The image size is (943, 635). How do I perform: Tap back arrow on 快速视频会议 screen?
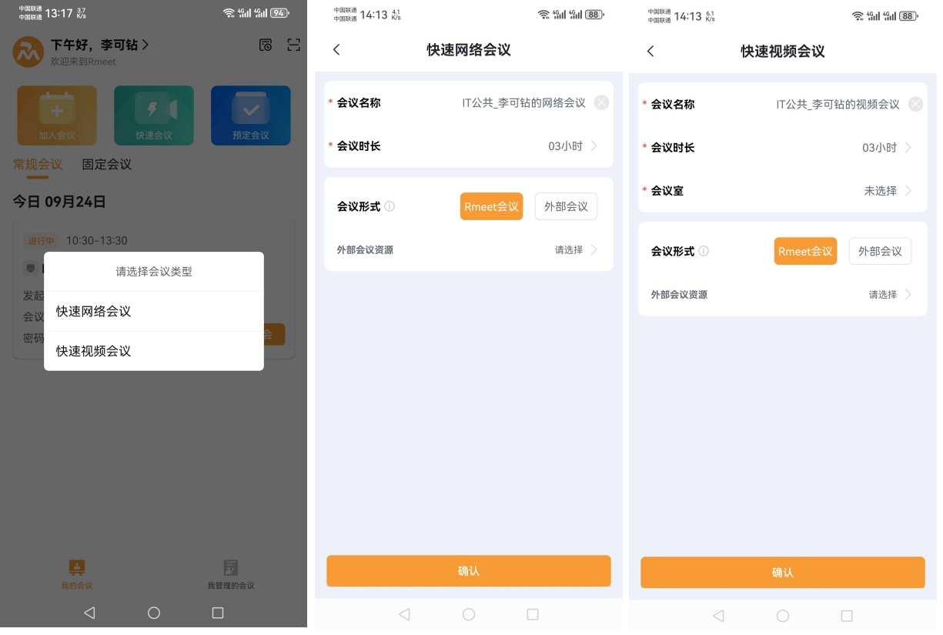[650, 52]
